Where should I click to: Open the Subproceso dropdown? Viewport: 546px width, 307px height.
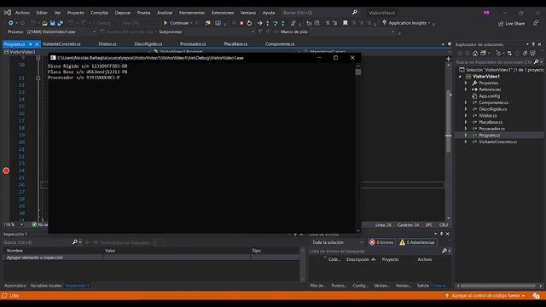point(219,32)
